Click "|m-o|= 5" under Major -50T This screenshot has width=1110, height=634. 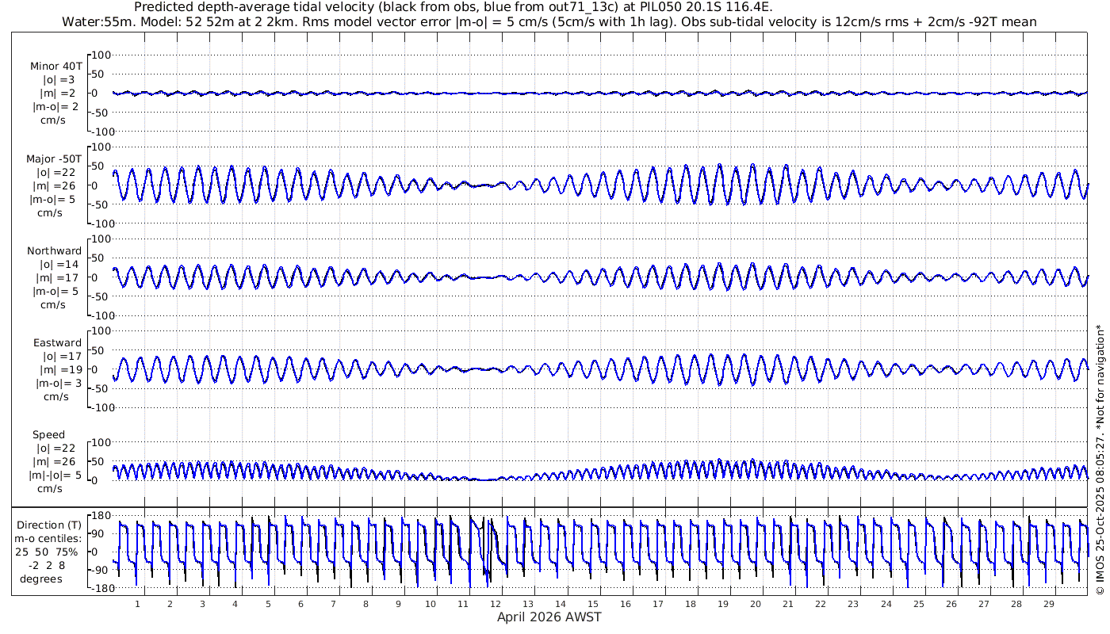(54, 200)
